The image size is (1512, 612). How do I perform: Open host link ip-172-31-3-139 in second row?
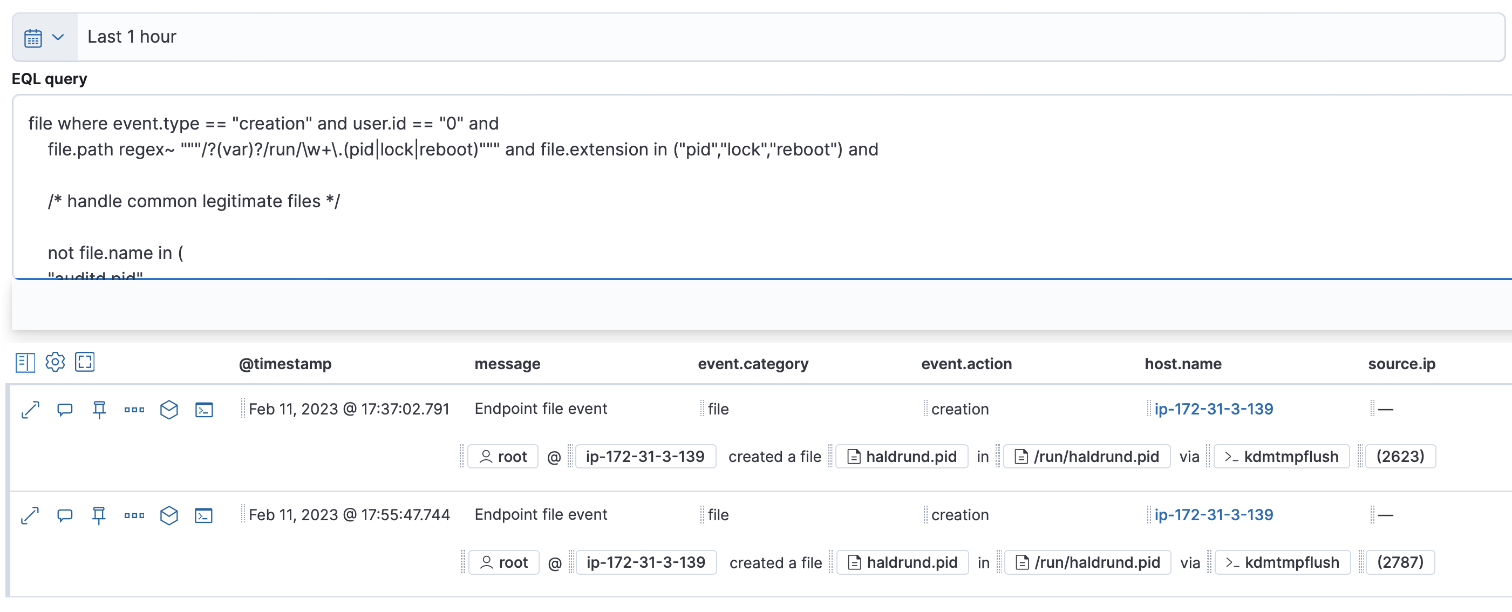pyautogui.click(x=1213, y=515)
